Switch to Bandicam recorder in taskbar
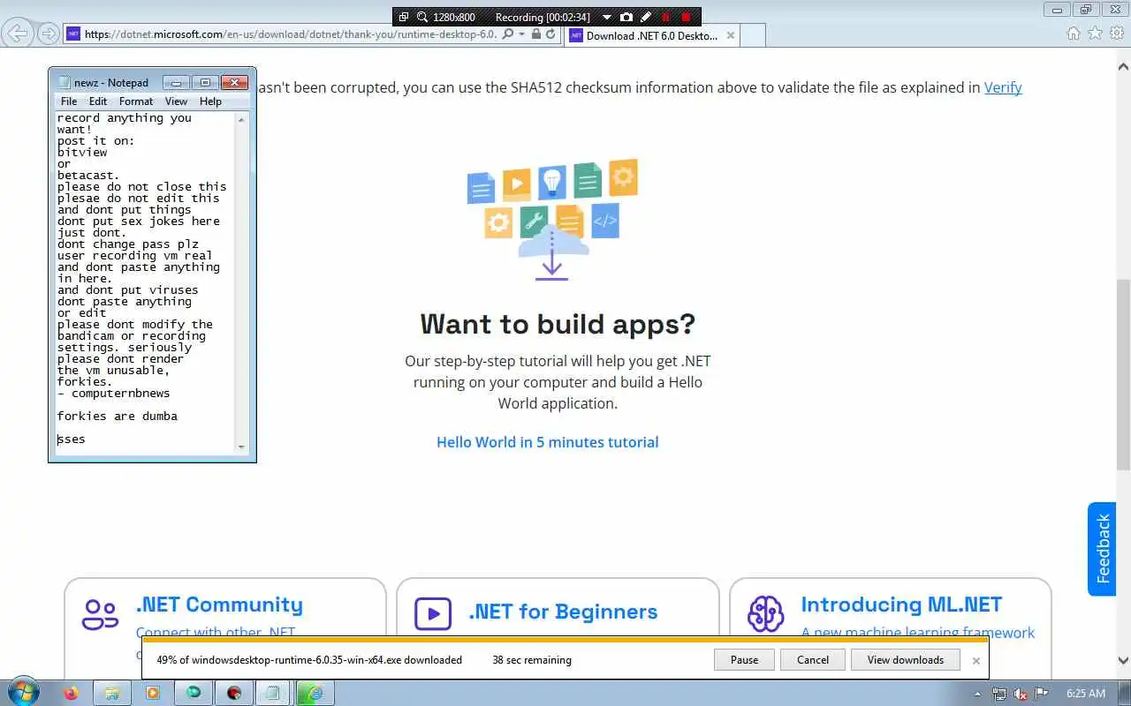The height and width of the screenshot is (706, 1131). (x=234, y=693)
